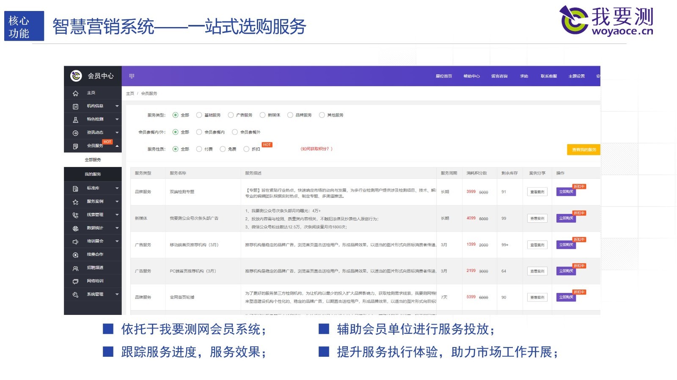Open 全部服务 submenu item
Image resolution: width=677 pixels, height=380 pixels.
[x=93, y=160]
